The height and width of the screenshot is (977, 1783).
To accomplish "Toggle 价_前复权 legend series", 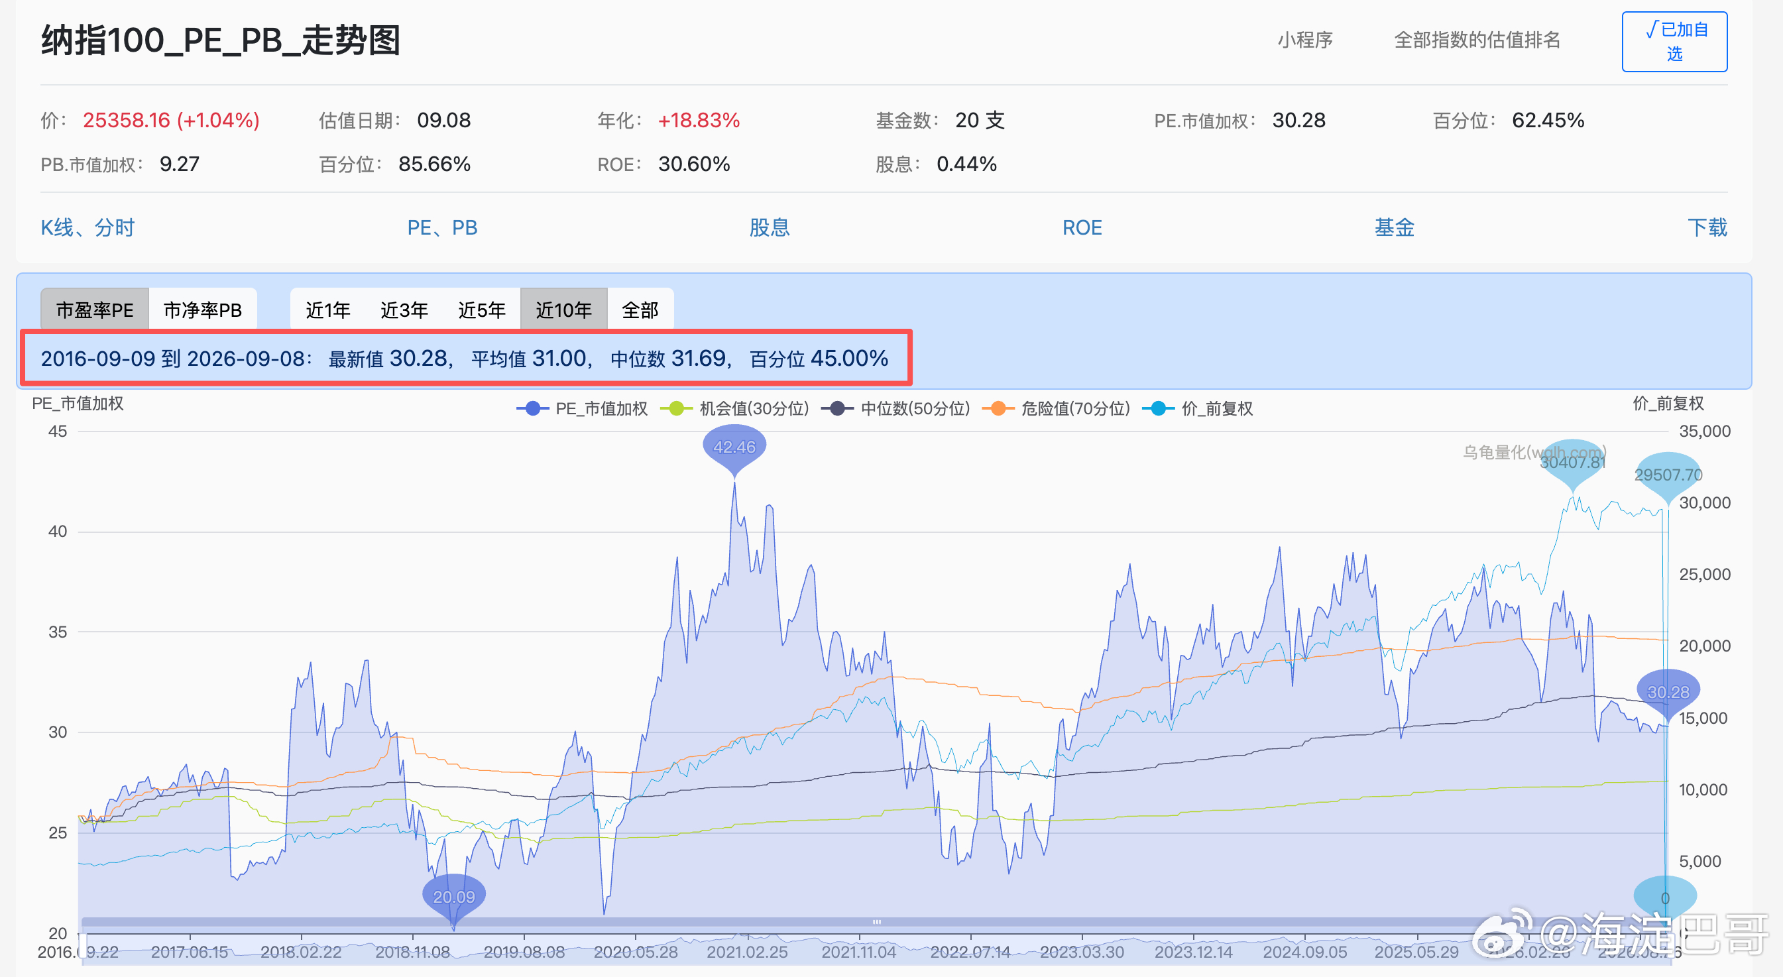I will 1198,408.
